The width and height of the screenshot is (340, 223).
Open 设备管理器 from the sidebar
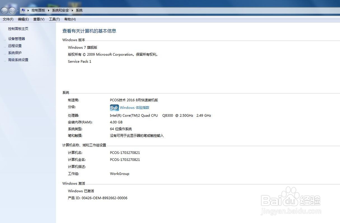tap(16, 39)
